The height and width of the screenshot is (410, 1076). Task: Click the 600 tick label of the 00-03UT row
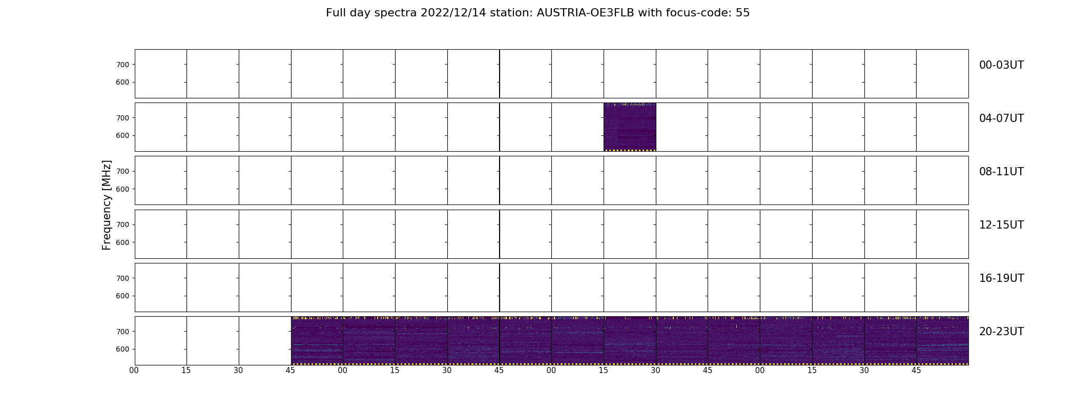[122, 82]
